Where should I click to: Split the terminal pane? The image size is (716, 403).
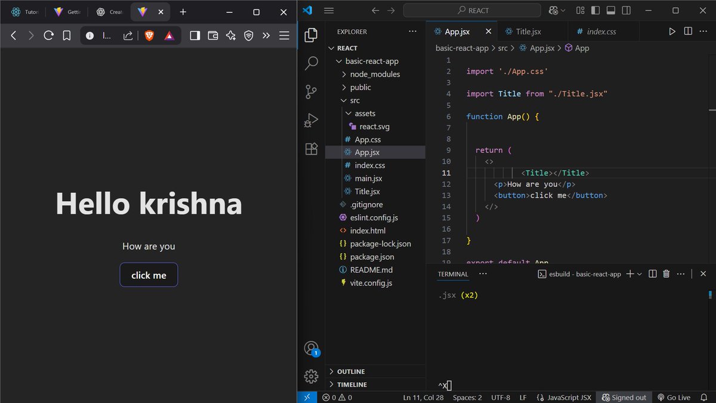click(x=653, y=274)
